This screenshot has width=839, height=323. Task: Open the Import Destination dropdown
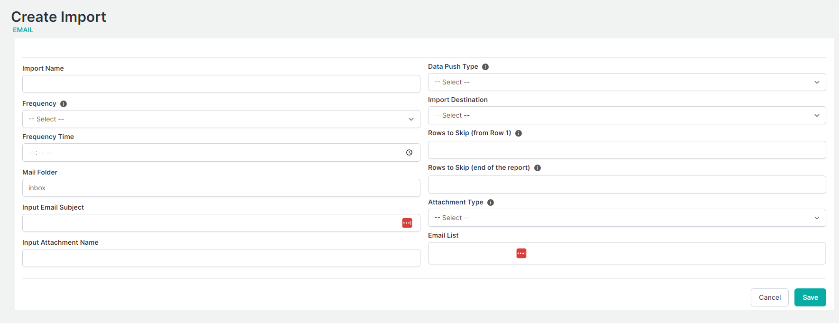click(x=627, y=115)
